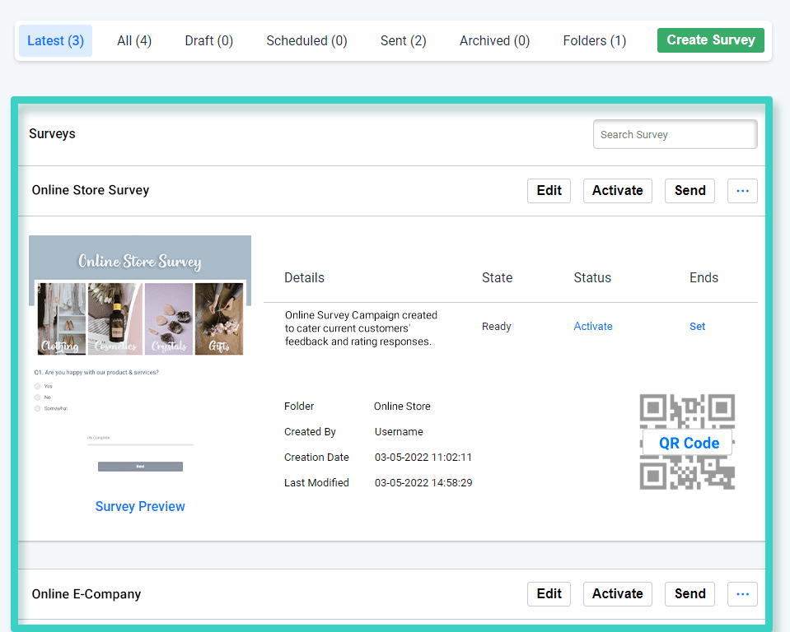
Task: Click Set under the Ends column
Action: pos(697,326)
